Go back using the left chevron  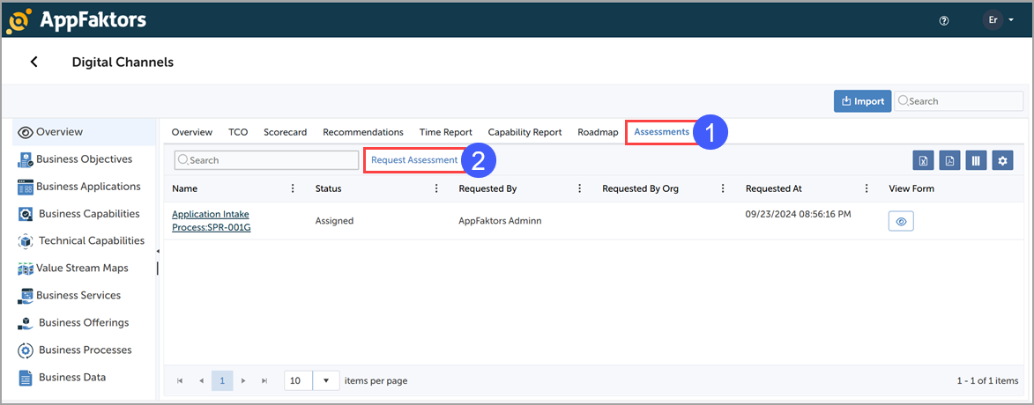click(x=34, y=62)
